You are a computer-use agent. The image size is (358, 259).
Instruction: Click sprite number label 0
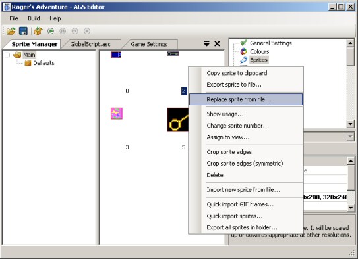(127, 91)
